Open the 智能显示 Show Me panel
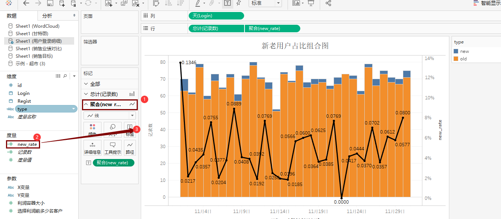501x219 pixels. [487, 3]
